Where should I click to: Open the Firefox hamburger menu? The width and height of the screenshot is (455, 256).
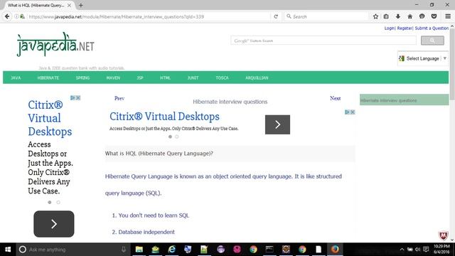click(x=448, y=16)
